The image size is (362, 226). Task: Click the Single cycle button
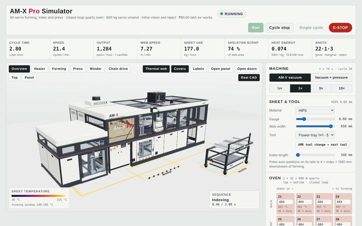311,28
